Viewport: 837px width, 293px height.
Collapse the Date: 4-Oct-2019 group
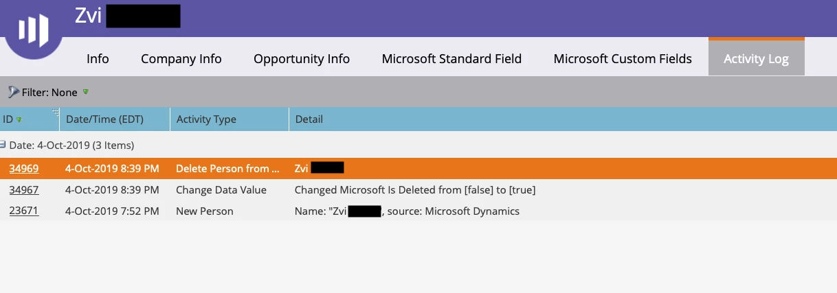pos(3,145)
